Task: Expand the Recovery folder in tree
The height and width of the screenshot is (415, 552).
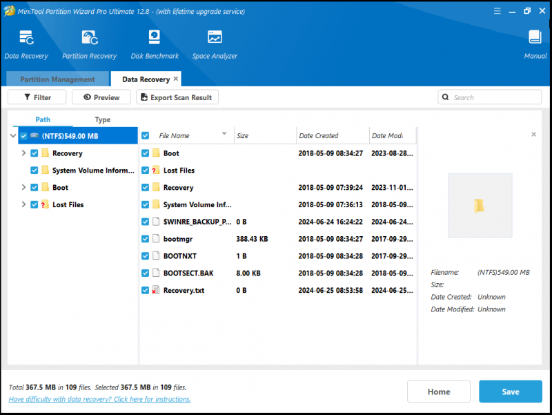Action: (x=23, y=153)
